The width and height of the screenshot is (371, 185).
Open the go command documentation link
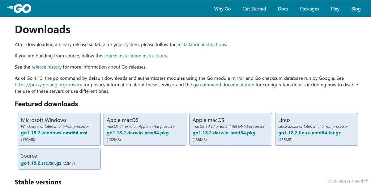224,85
